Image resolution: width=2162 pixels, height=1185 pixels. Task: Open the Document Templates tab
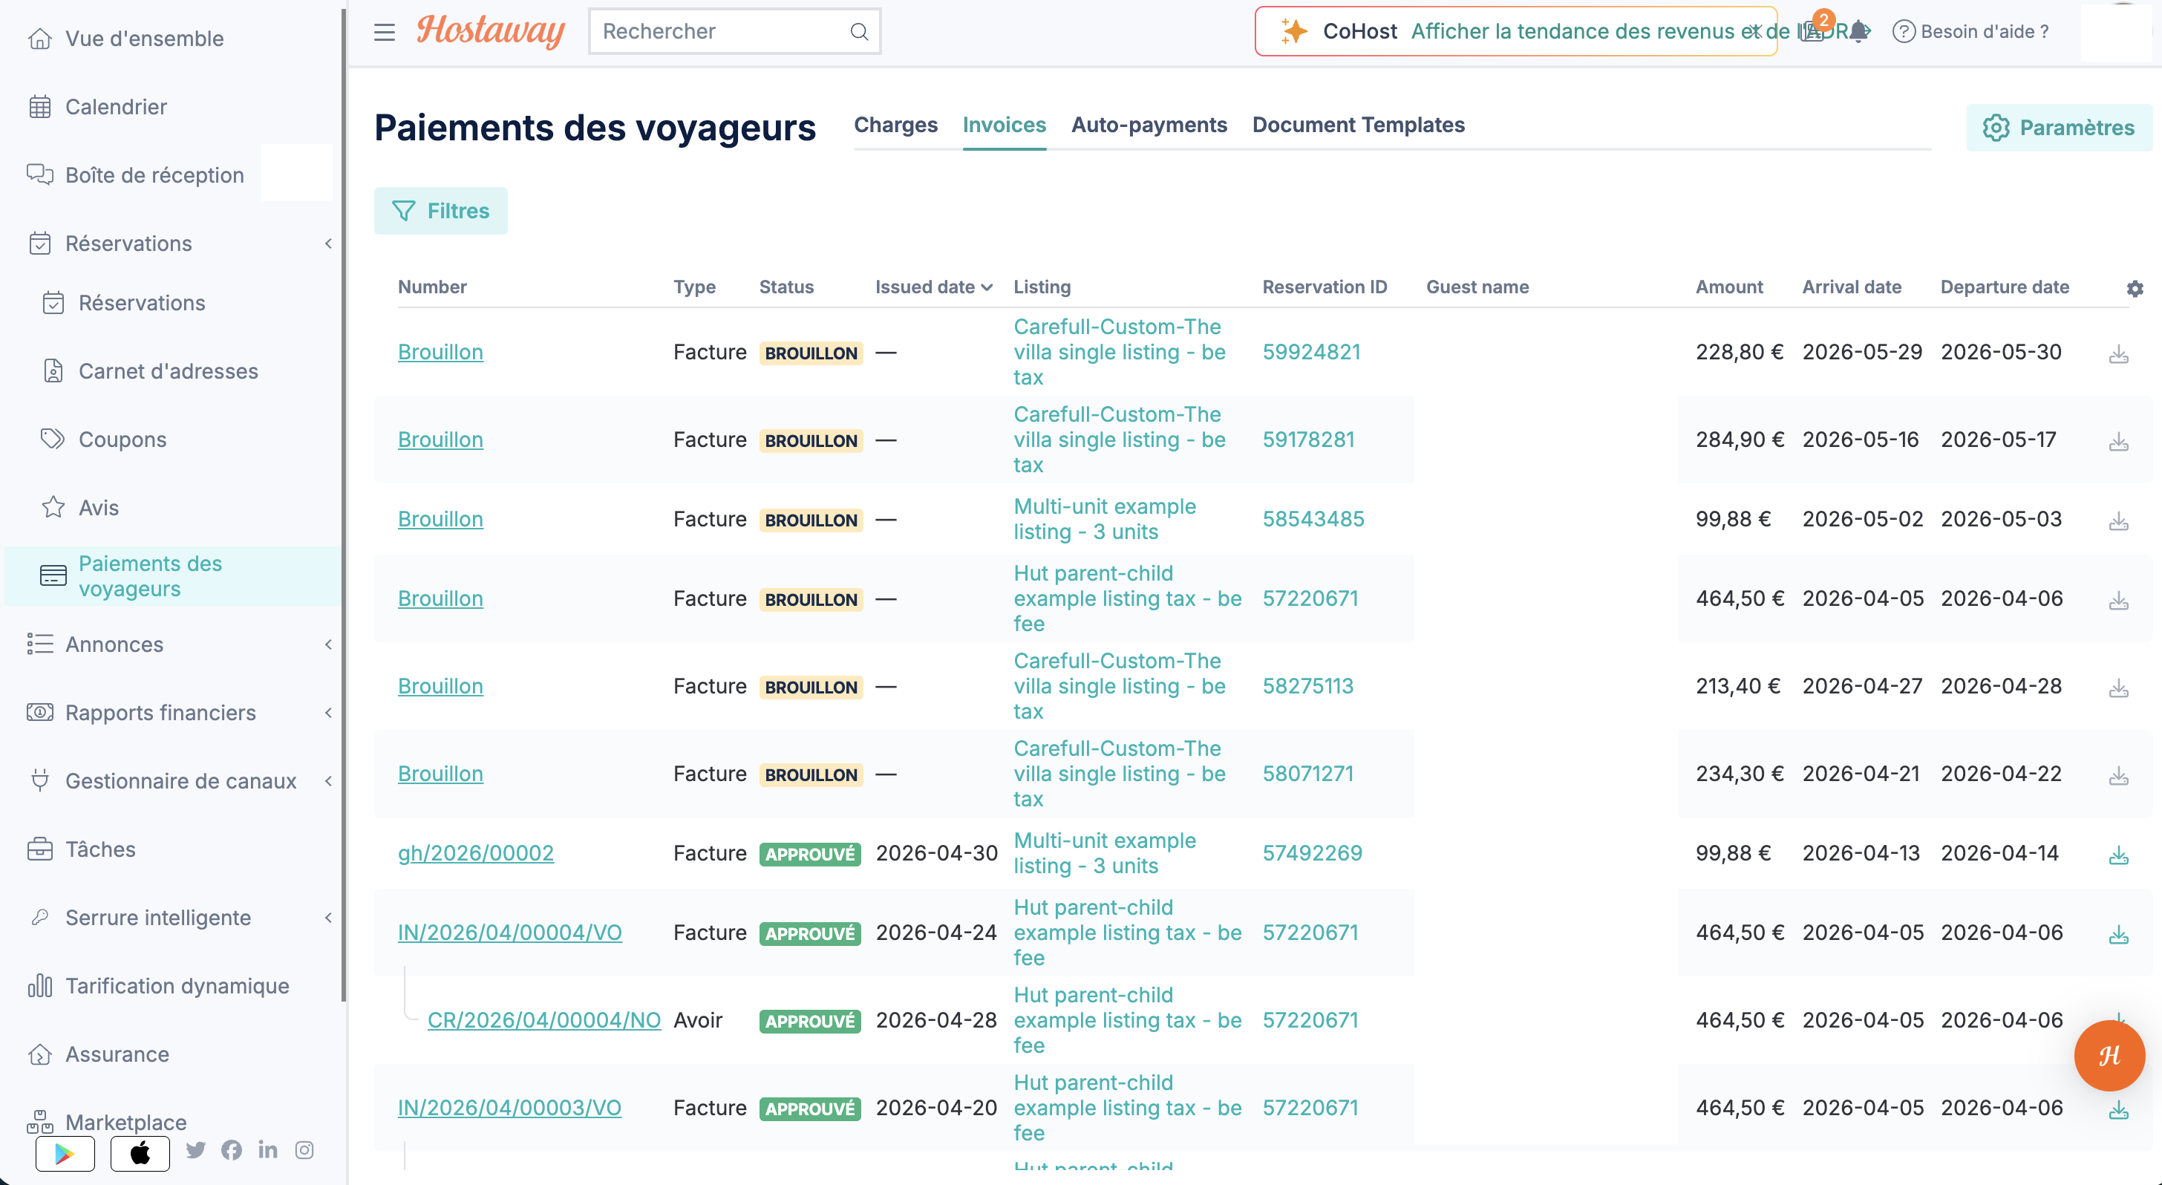1358,125
